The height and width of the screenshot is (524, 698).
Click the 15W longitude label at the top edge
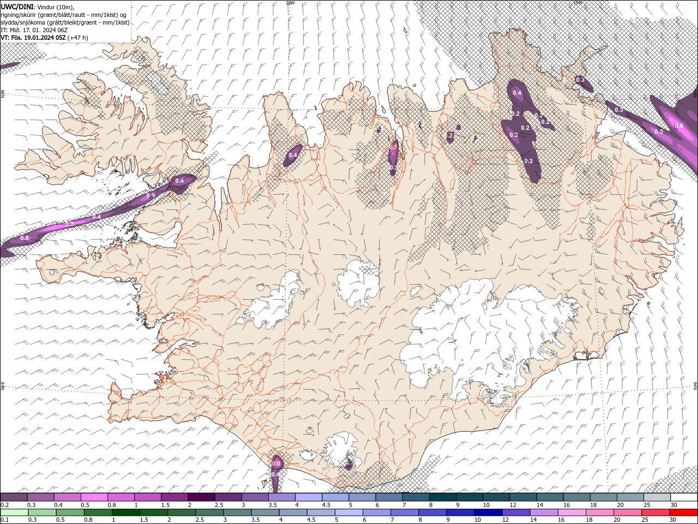(x=577, y=3)
